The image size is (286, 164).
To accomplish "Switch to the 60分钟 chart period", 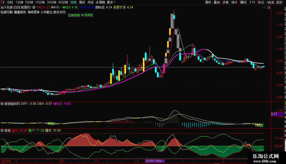I will pos(63,2).
